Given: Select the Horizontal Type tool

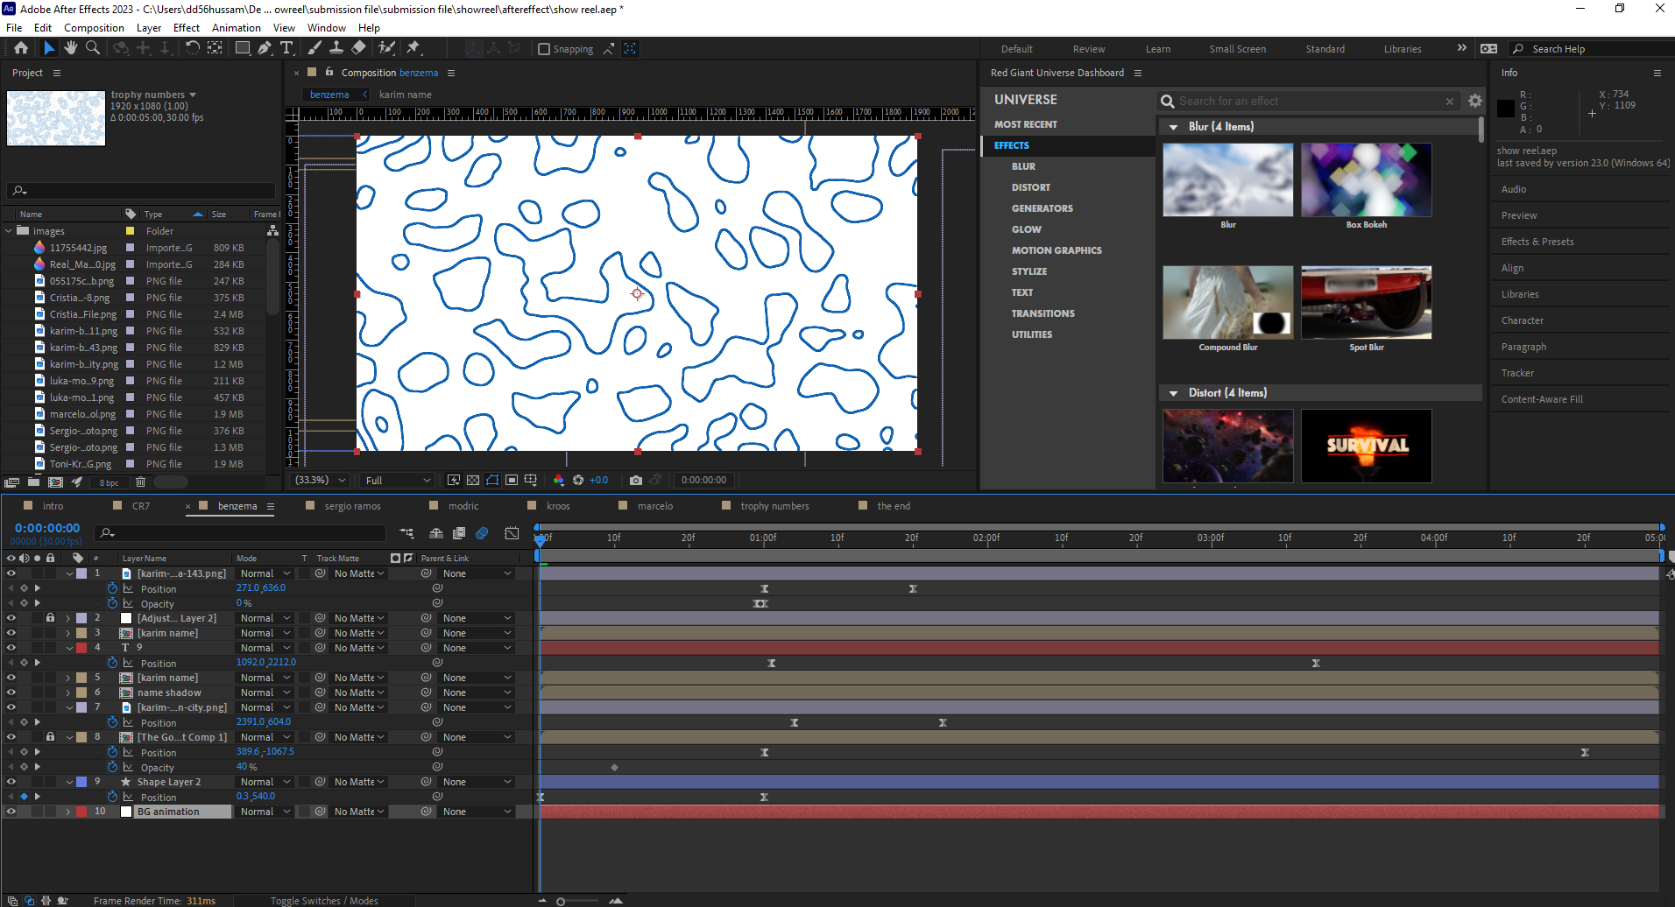Looking at the screenshot, I should [x=286, y=48].
